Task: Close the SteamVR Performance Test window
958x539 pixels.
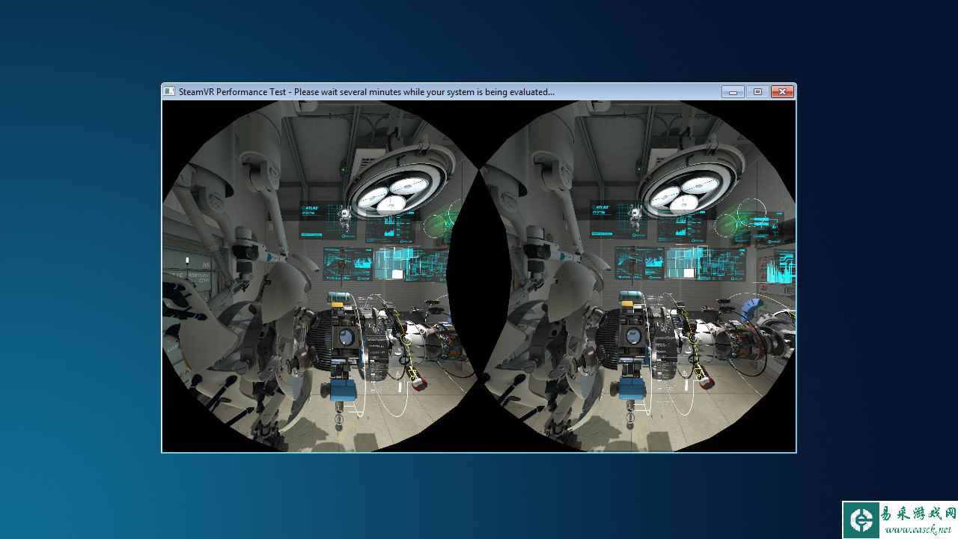Action: click(x=782, y=92)
